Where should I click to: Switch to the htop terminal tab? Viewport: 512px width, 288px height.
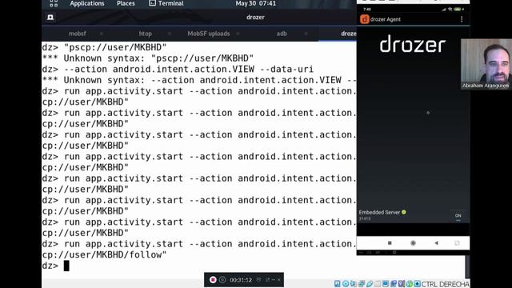[x=146, y=34]
